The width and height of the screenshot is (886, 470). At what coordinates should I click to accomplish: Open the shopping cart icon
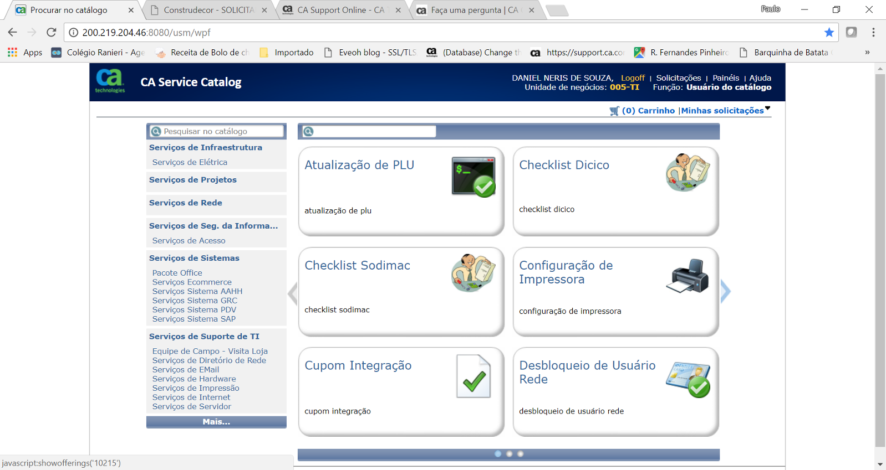614,111
